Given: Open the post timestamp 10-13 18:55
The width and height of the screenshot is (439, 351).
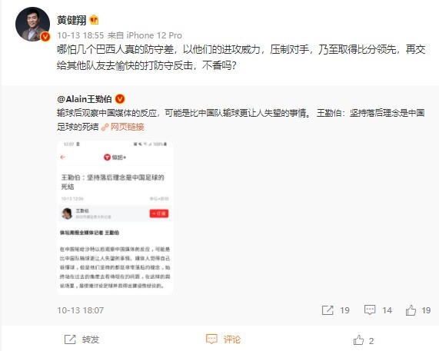Looking at the screenshot, I should [x=81, y=35].
